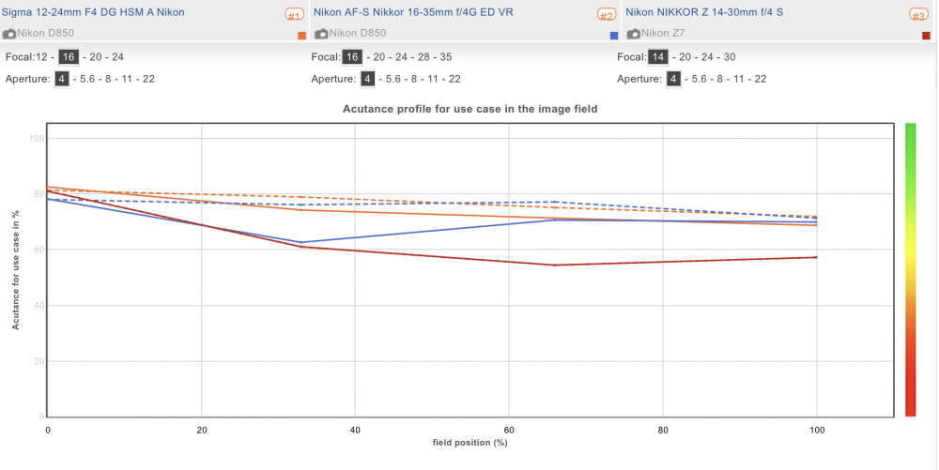Image resolution: width=939 pixels, height=470 pixels.
Task: Select 24 focal length for the Sigma lens
Action: click(117, 57)
